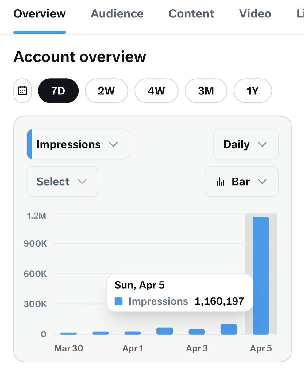Click the Apr 1 impressions bar
The image size is (305, 368).
point(133,333)
